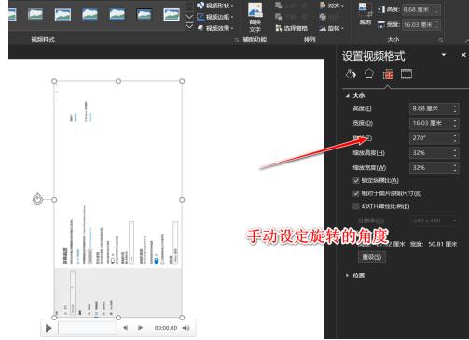
Task: Mute the video volume icon
Action: (186, 328)
